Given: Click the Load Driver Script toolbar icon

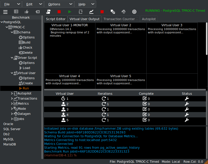Looking at the screenshot, I should tap(48, 12).
